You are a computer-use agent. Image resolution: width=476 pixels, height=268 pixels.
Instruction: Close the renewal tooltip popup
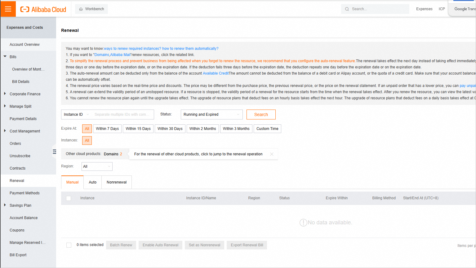pos(272,154)
